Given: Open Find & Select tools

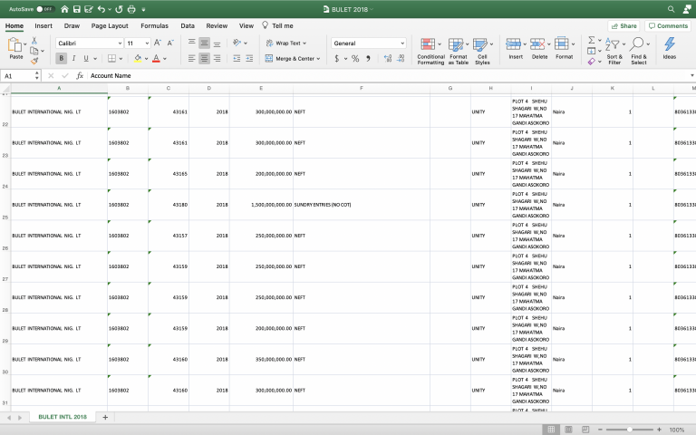Looking at the screenshot, I should [x=639, y=51].
